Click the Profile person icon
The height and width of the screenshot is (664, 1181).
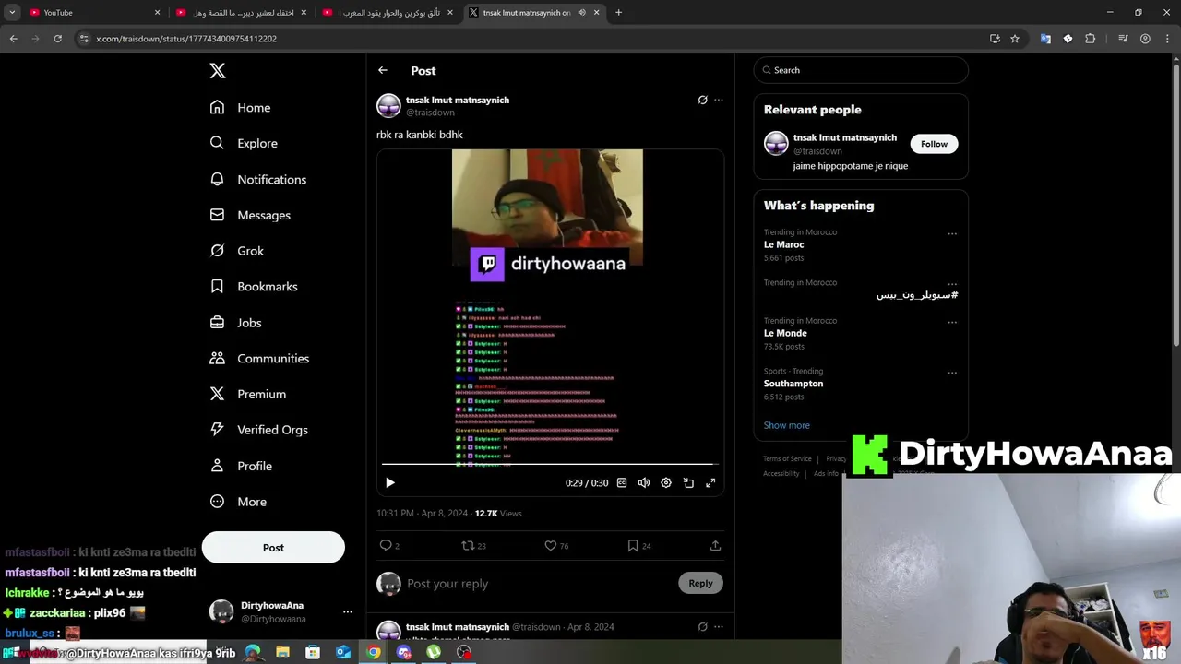217,466
